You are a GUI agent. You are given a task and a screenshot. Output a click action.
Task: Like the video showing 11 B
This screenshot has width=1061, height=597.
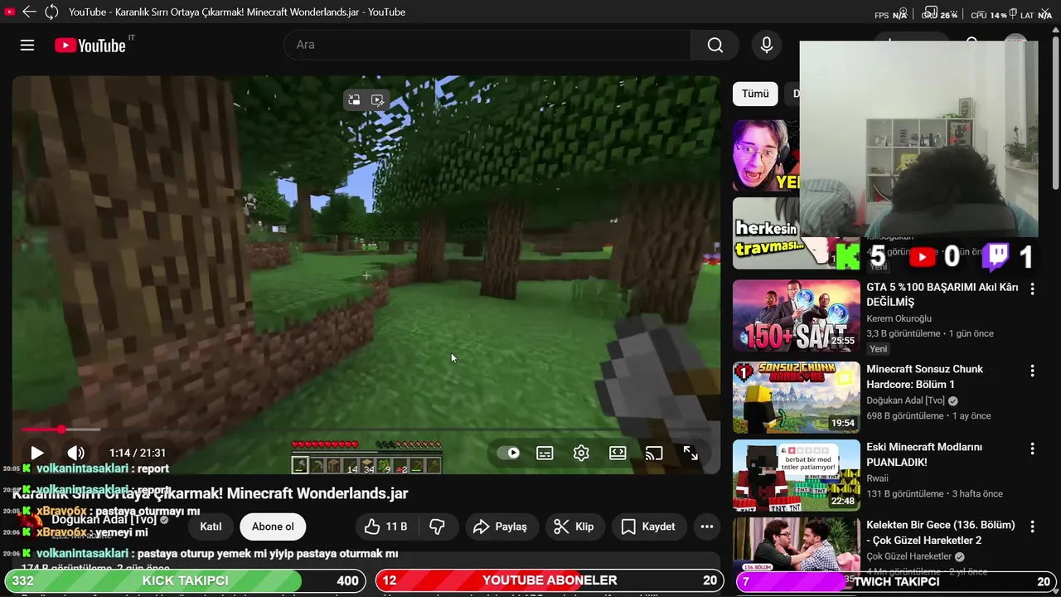click(x=387, y=527)
